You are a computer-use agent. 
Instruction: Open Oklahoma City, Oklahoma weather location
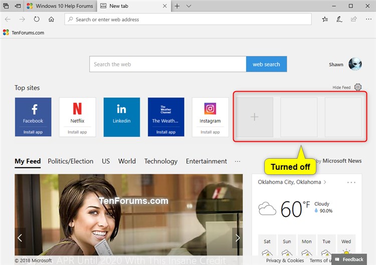[x=292, y=182]
